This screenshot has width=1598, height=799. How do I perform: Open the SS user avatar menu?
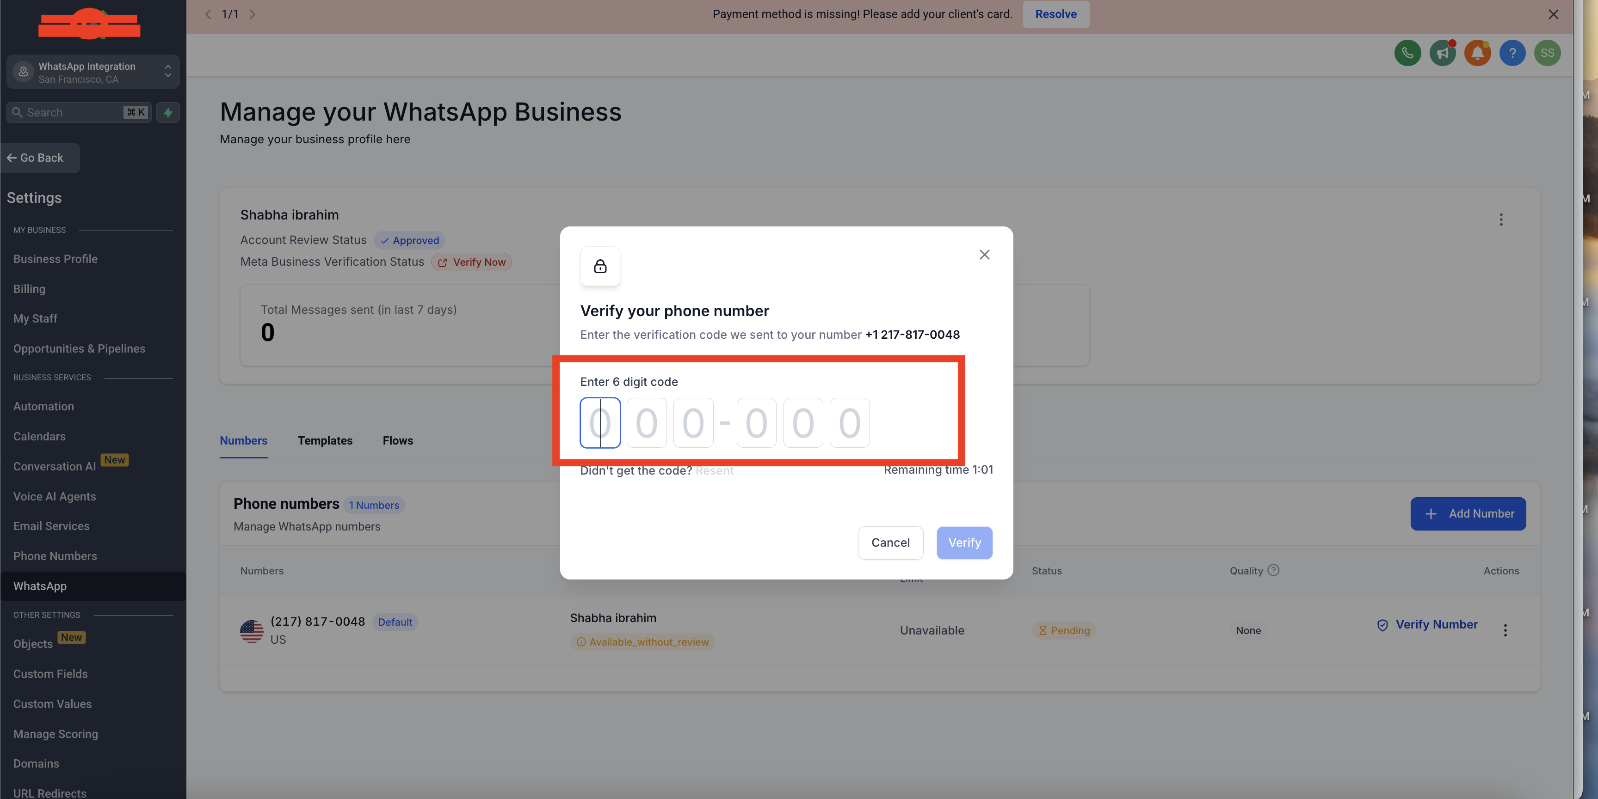[1547, 53]
